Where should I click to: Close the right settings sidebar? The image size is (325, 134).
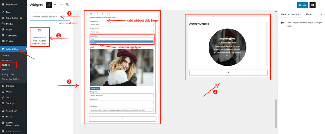point(321,14)
